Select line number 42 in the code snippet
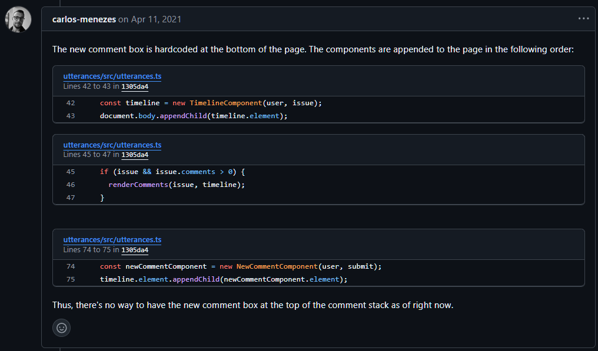Viewport: 598px width, 351px height. point(71,103)
